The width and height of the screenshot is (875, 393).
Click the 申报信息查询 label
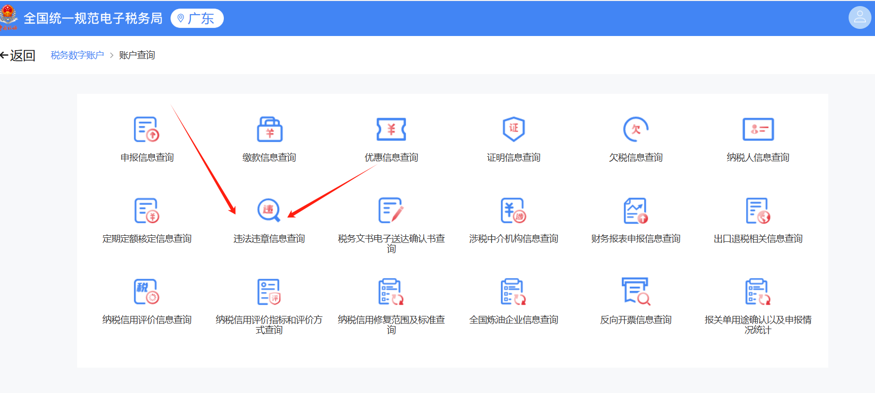147,158
